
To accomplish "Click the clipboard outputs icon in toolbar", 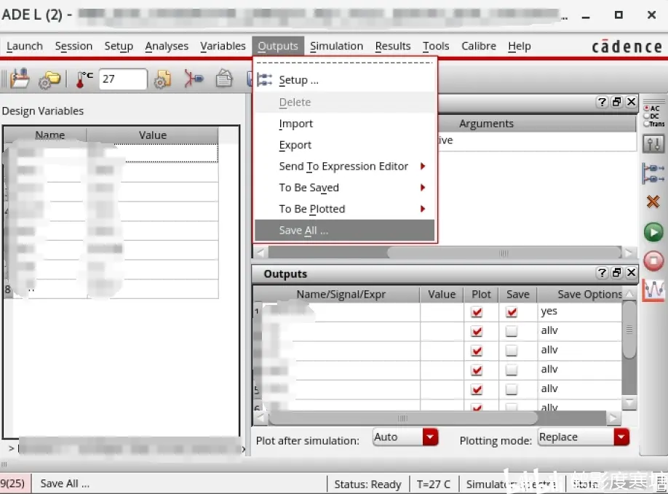I will (224, 79).
